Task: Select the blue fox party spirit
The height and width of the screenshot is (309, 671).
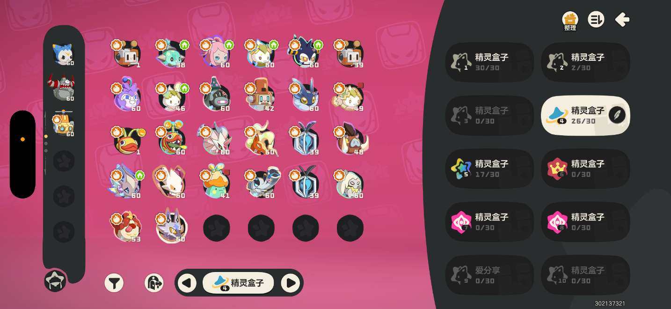Action: pos(63,55)
